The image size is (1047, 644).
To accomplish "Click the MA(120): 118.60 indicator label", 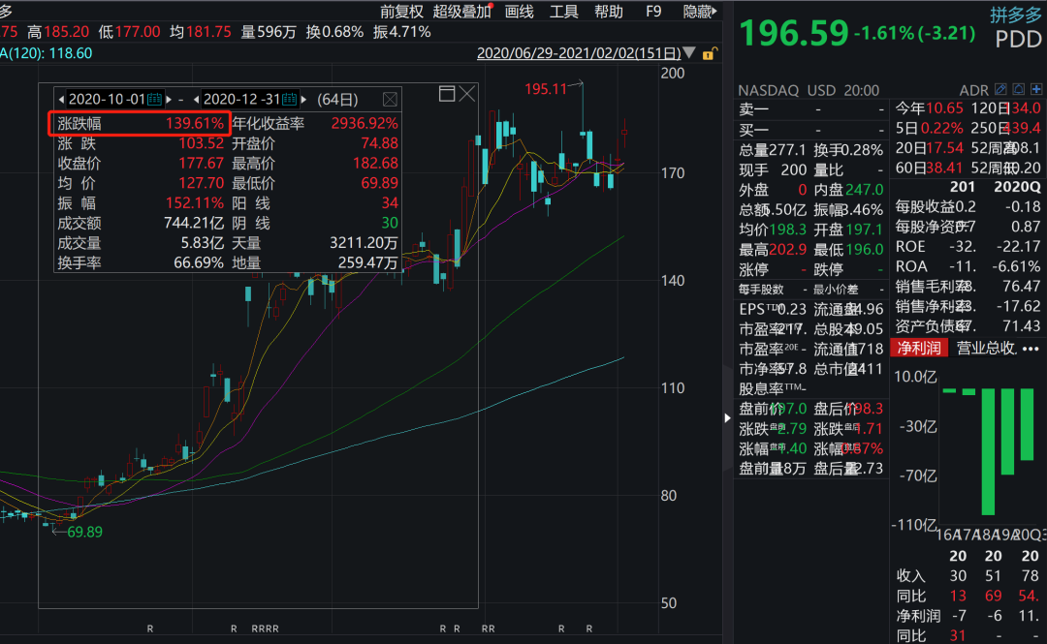I will 47,53.
